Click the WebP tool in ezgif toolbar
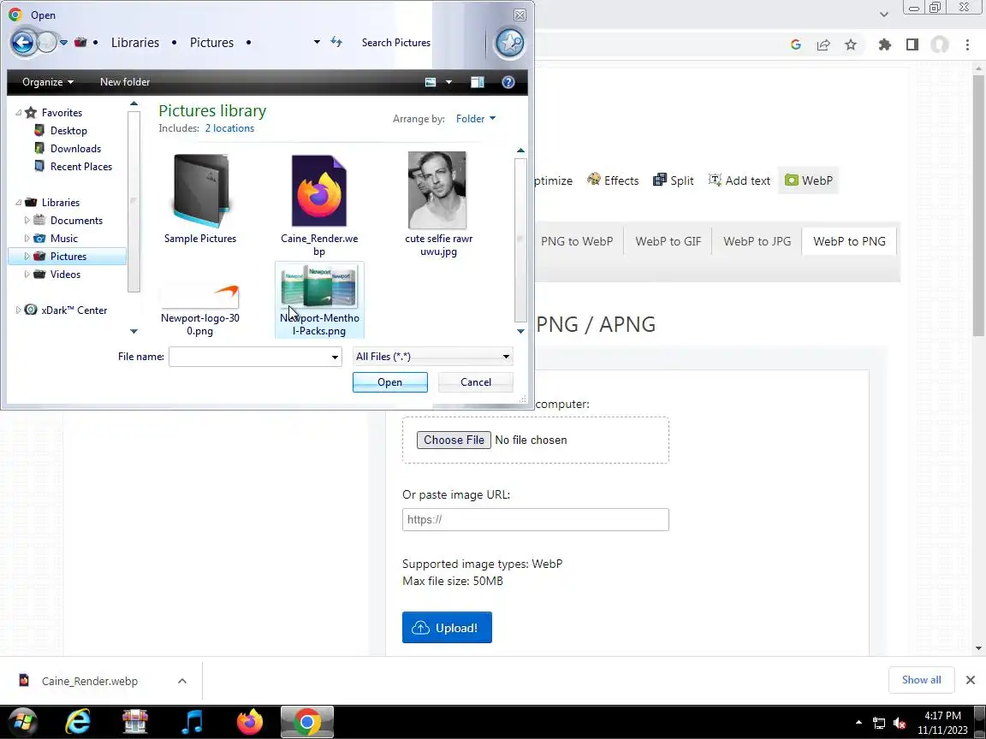986x739 pixels. (809, 180)
